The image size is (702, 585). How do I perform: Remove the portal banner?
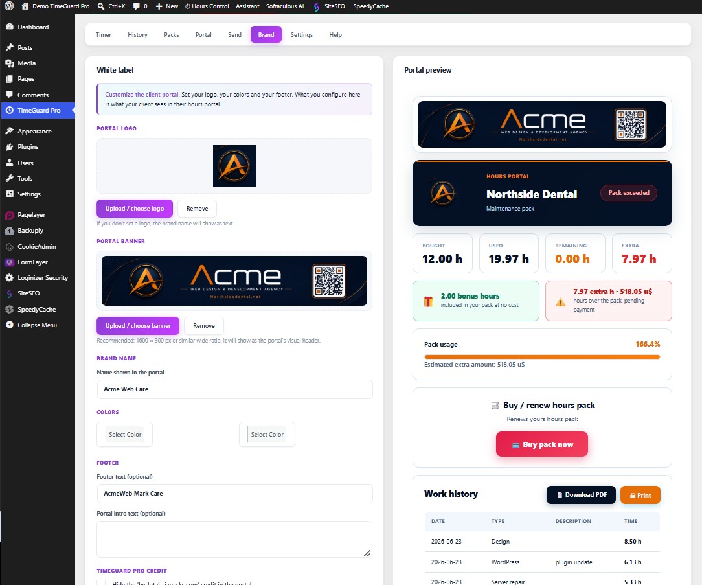coord(204,326)
